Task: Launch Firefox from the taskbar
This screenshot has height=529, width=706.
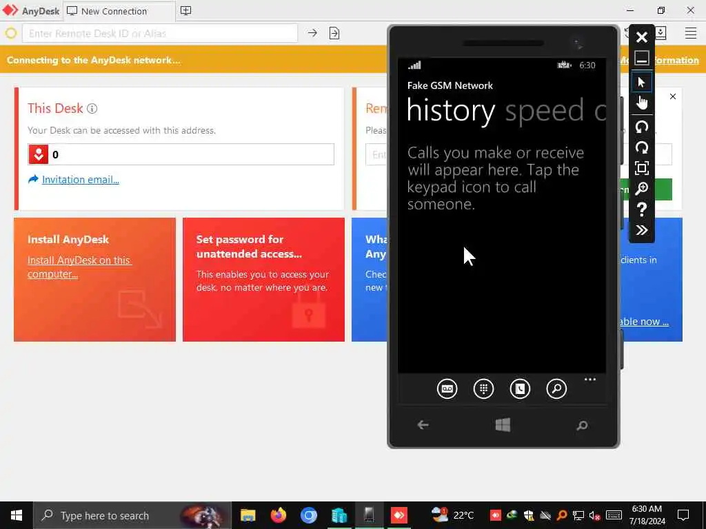Action: 279,515
